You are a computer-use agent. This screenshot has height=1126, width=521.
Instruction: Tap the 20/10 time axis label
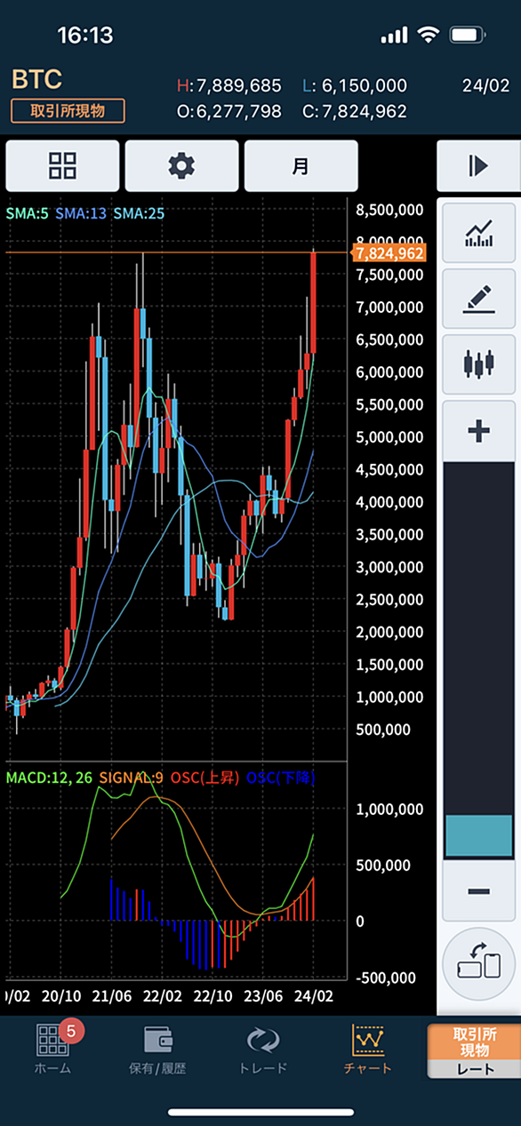pos(62,997)
